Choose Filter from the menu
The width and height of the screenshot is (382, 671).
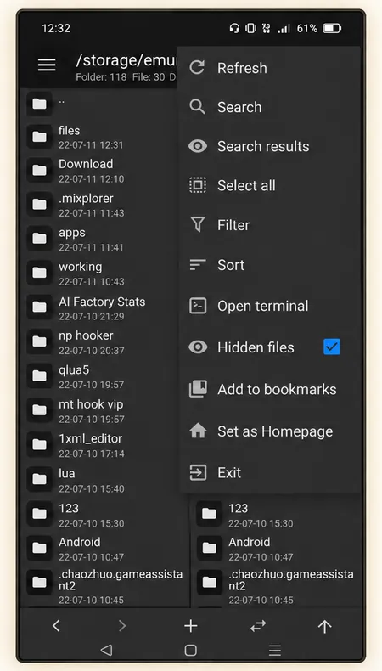tap(269, 225)
